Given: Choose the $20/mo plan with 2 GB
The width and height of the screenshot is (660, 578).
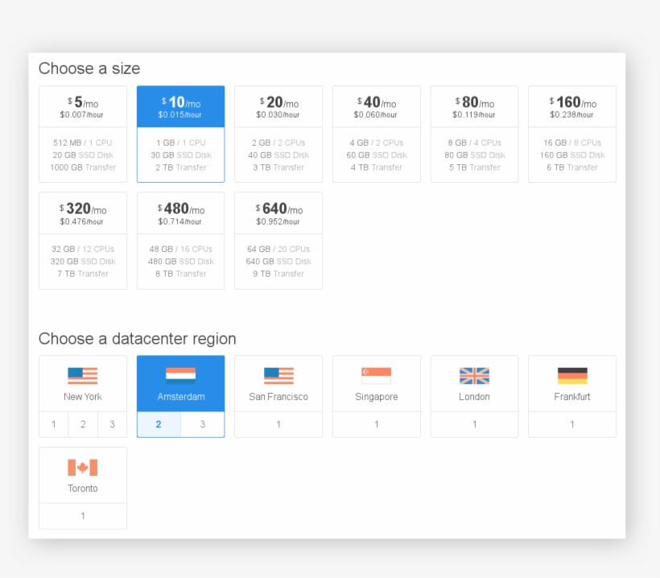Looking at the screenshot, I should click(x=278, y=134).
